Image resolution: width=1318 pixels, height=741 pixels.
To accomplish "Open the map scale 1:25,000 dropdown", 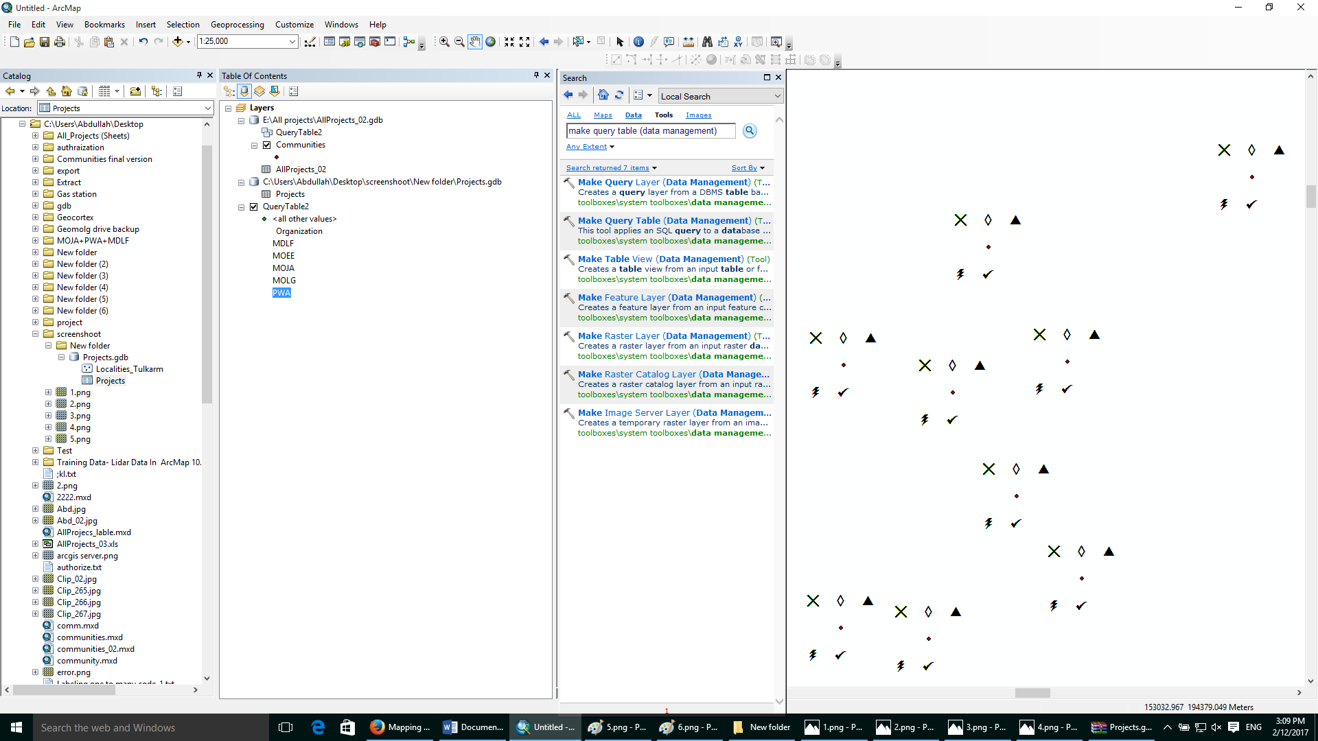I will [292, 42].
